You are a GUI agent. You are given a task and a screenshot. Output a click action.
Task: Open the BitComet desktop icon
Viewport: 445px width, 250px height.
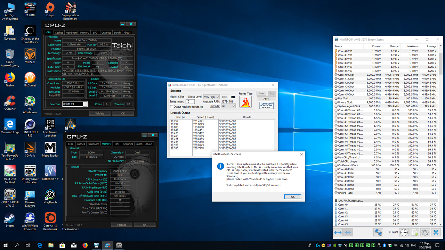[30, 79]
